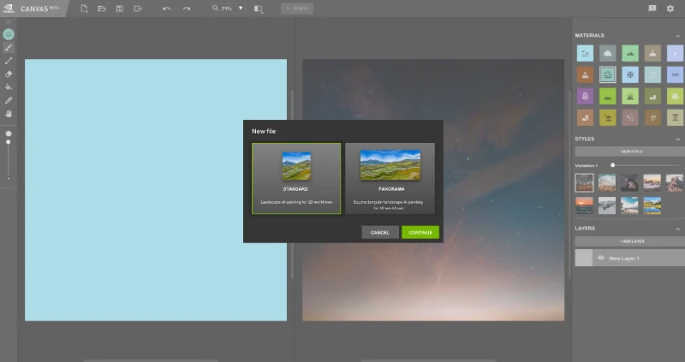Pick the light green grass material
Viewport: 685px width, 362px height.
click(630, 96)
